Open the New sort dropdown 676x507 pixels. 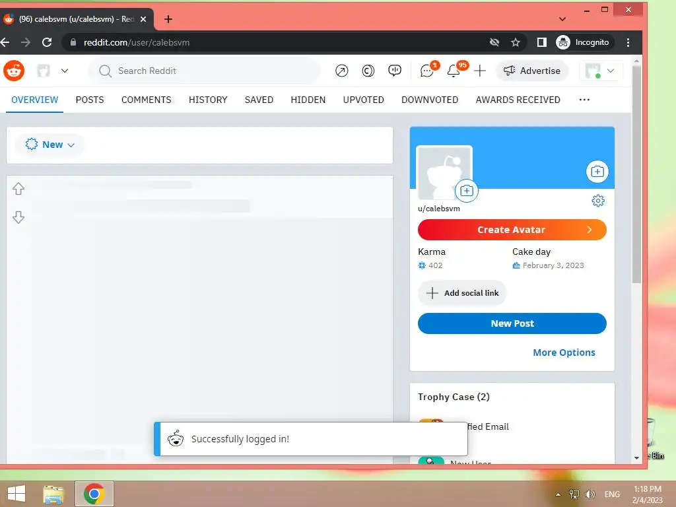50,145
